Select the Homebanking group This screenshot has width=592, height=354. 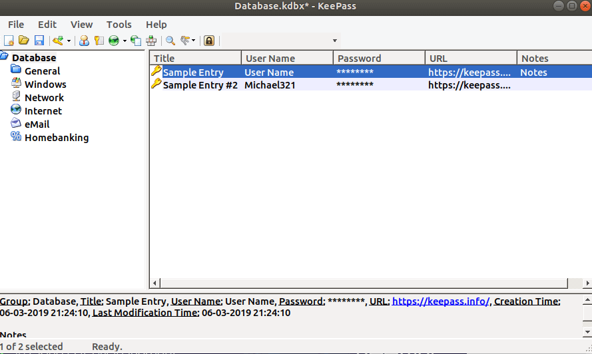57,138
